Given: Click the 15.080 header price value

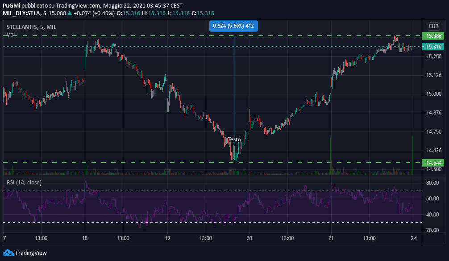Looking at the screenshot, I should click(57, 13).
